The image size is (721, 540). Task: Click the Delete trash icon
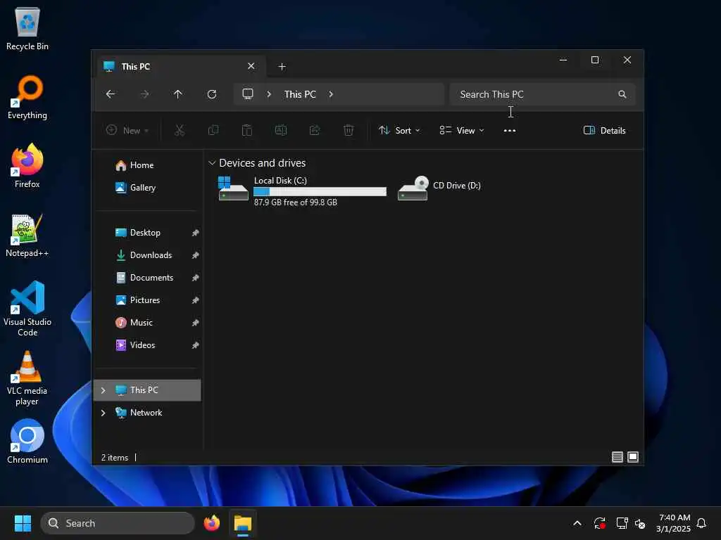pos(349,130)
